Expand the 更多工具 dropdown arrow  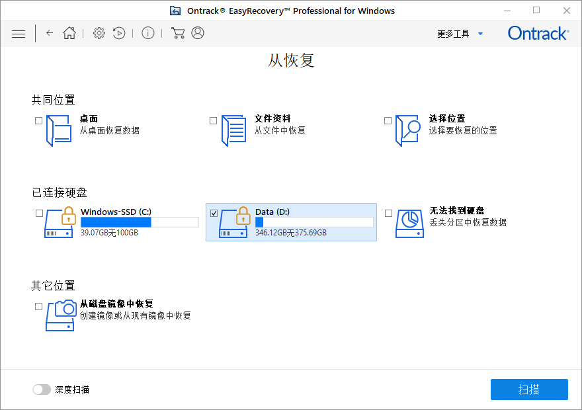pyautogui.click(x=480, y=34)
